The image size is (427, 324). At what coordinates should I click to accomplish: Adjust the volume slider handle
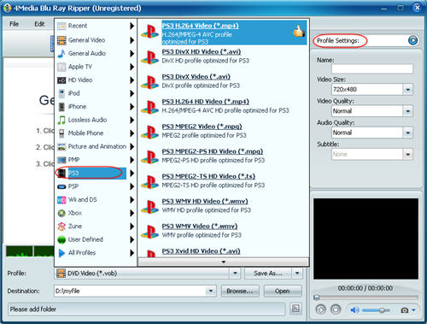point(382,310)
